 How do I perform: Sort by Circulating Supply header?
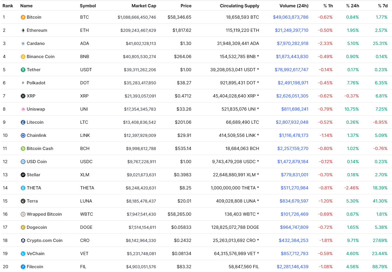pos(239,6)
